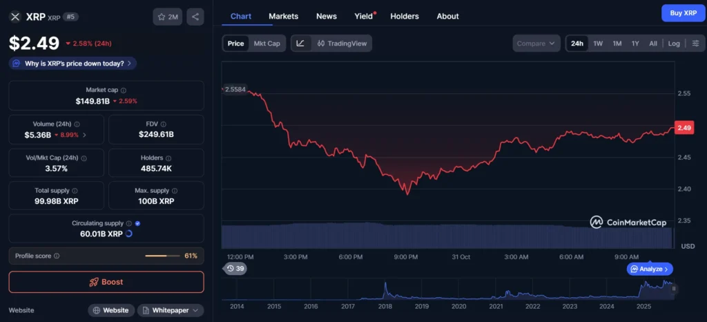Open chart settings sliders icon
The image size is (707, 322).
(695, 44)
